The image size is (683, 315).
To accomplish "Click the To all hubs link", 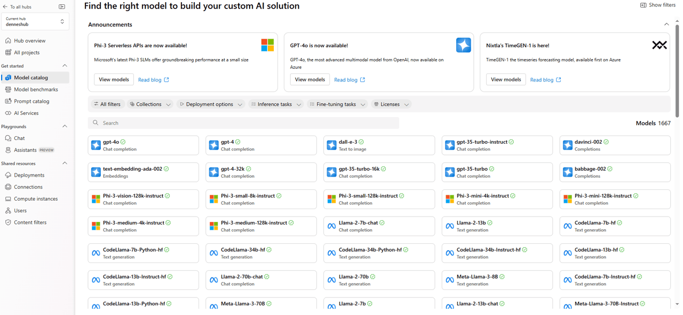I will point(17,7).
